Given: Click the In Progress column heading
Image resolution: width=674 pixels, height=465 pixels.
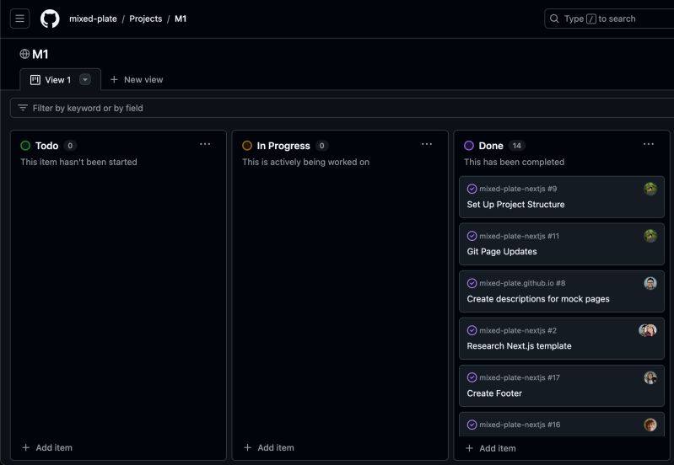Looking at the screenshot, I should tap(283, 146).
